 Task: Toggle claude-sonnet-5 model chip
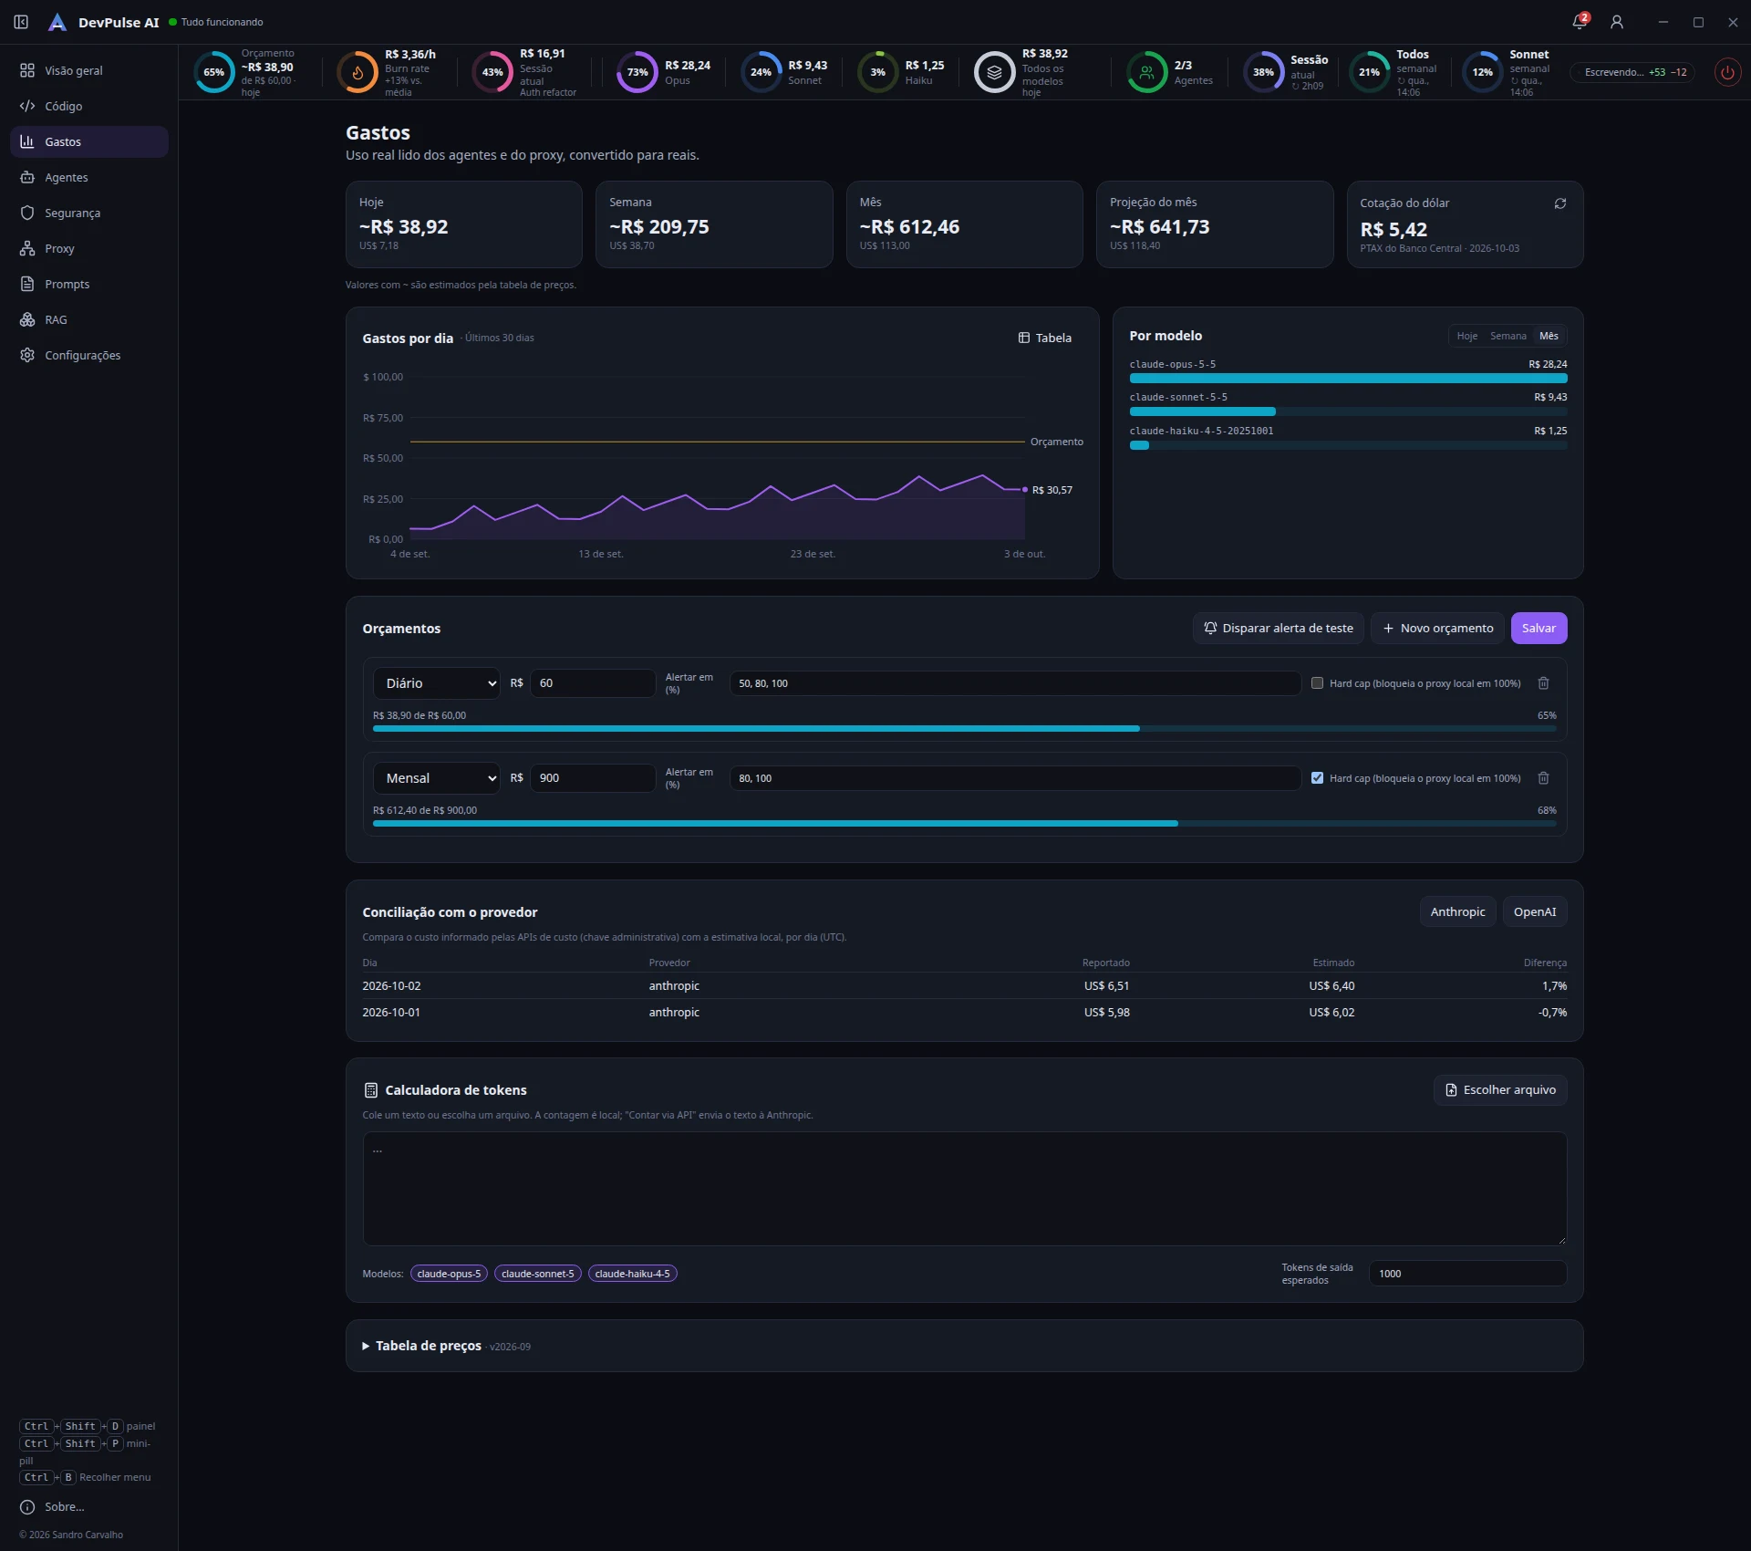point(538,1274)
